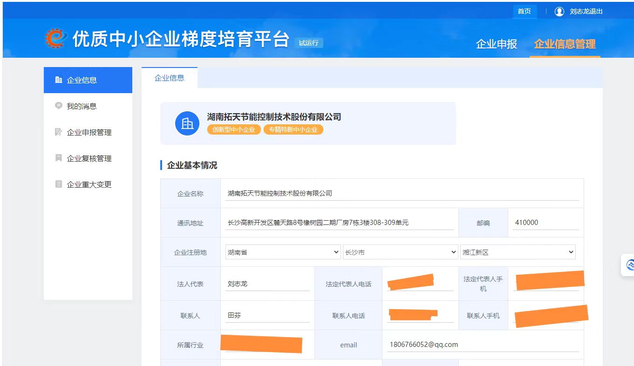Click the email field 1806766052@qq.com
The image size is (634, 366).
(483, 345)
